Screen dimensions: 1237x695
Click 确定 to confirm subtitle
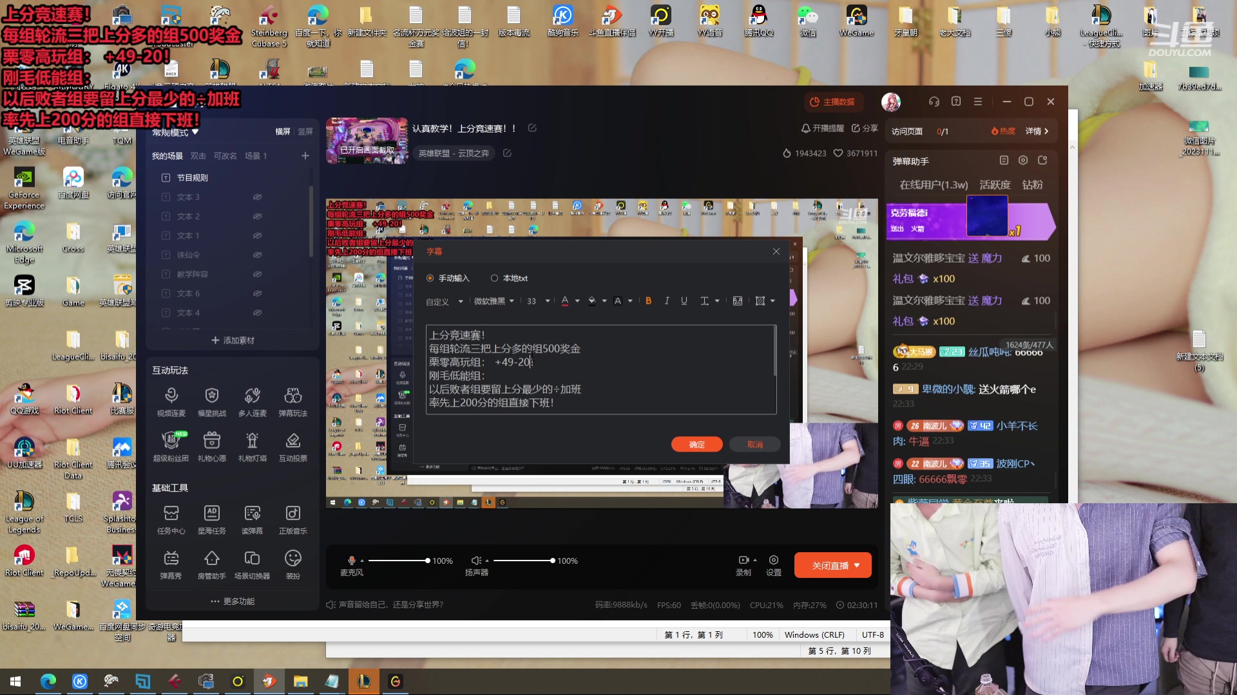click(x=696, y=445)
